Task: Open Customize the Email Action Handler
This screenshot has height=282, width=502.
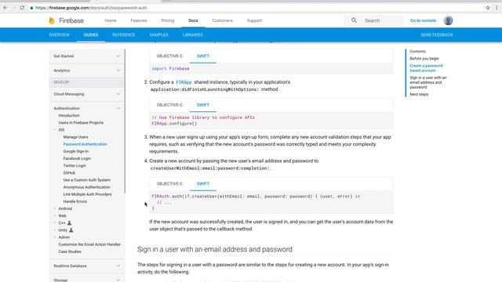Action: point(89,244)
